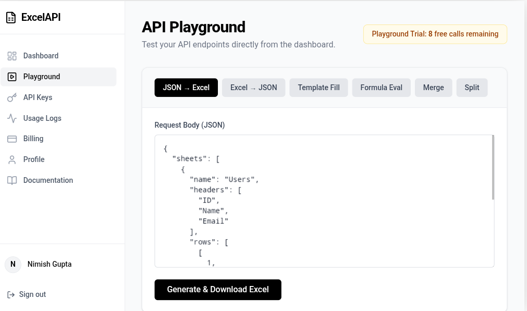Go to the Profile page

pyautogui.click(x=58, y=159)
